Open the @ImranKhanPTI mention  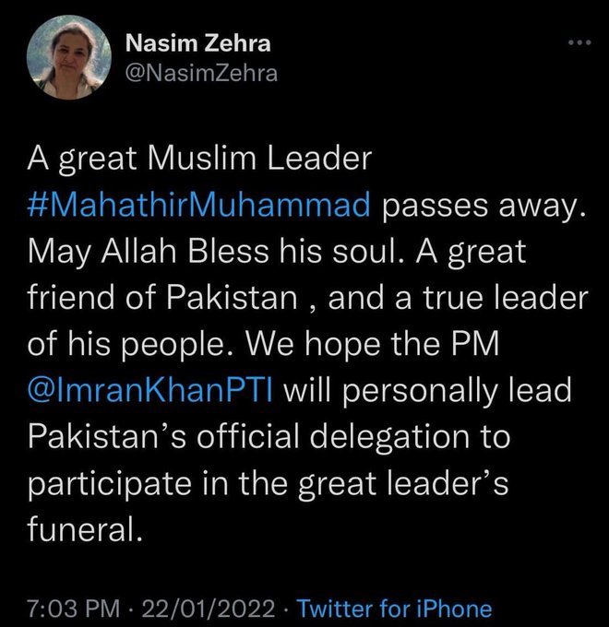[x=150, y=390]
